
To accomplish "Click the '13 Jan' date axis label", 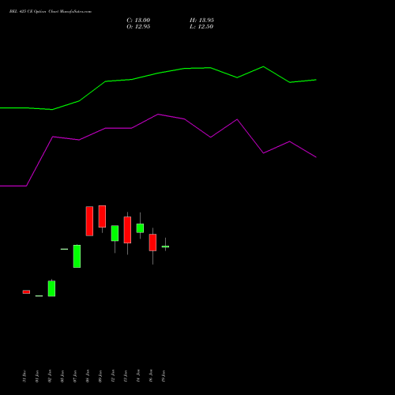I will (126, 376).
